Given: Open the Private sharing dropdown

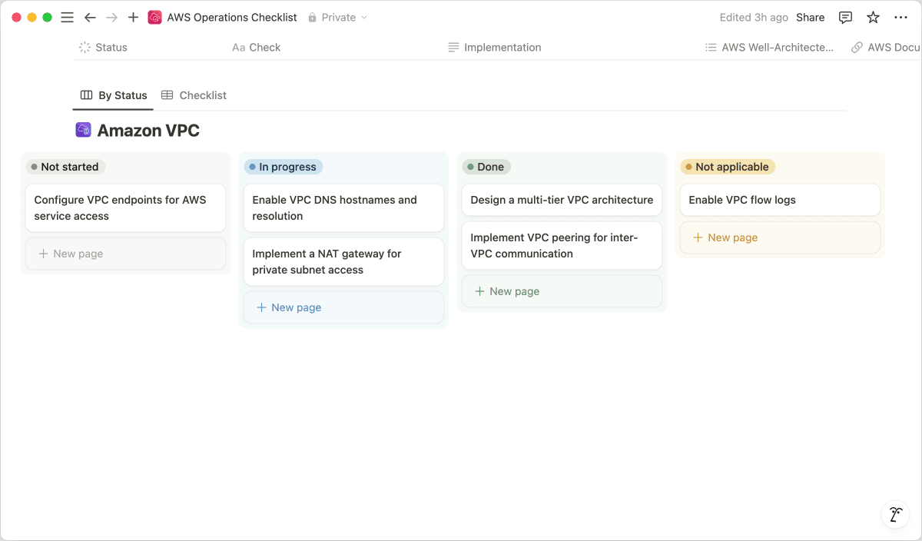Looking at the screenshot, I should click(337, 17).
